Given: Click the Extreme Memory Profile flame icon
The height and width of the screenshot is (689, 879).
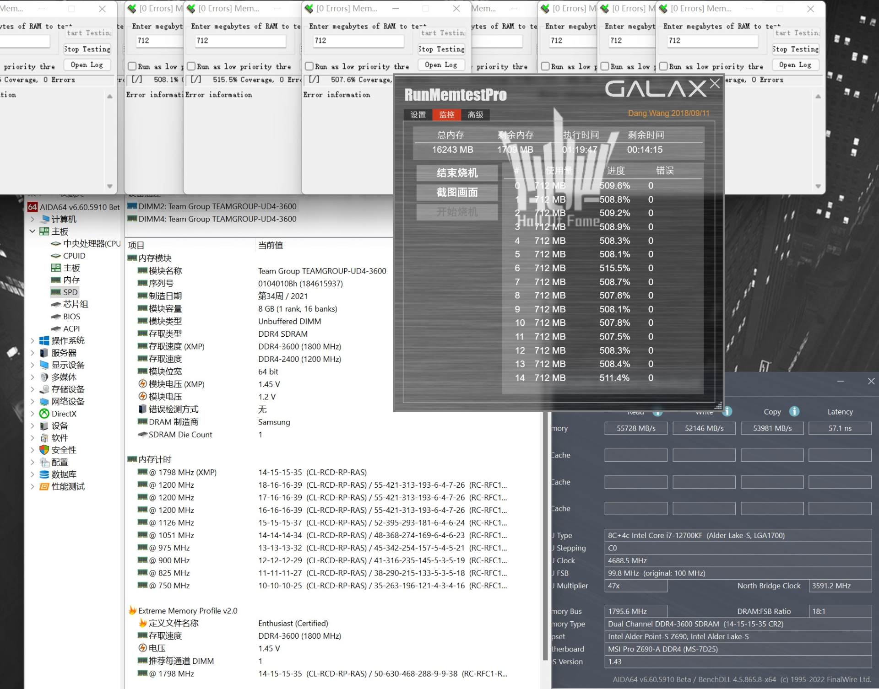Looking at the screenshot, I should click(x=132, y=610).
